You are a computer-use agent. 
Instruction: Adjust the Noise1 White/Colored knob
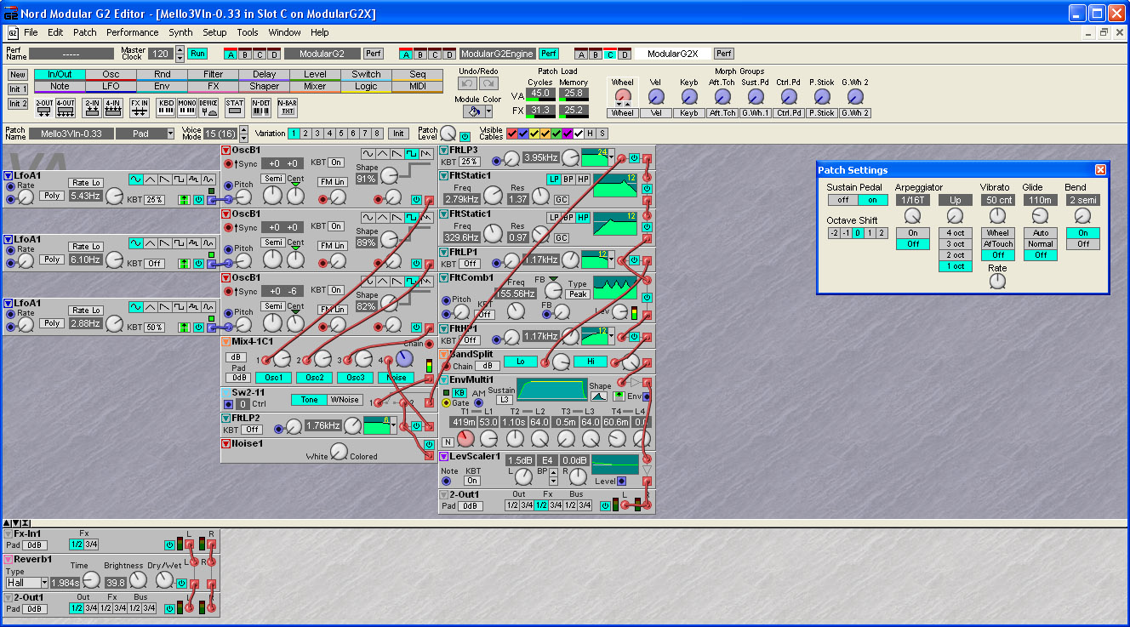pos(339,451)
